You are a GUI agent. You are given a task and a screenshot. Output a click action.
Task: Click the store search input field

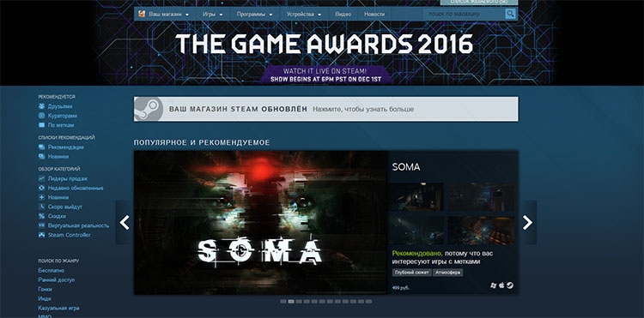(464, 14)
